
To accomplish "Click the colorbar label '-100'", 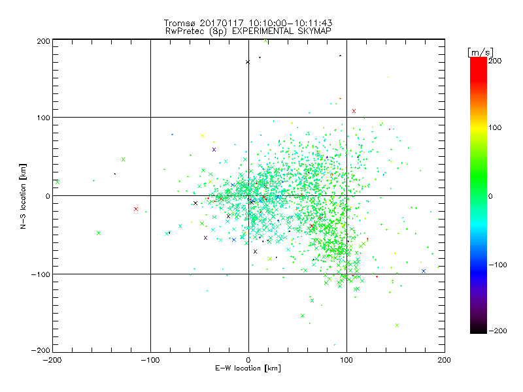I will 498,265.
